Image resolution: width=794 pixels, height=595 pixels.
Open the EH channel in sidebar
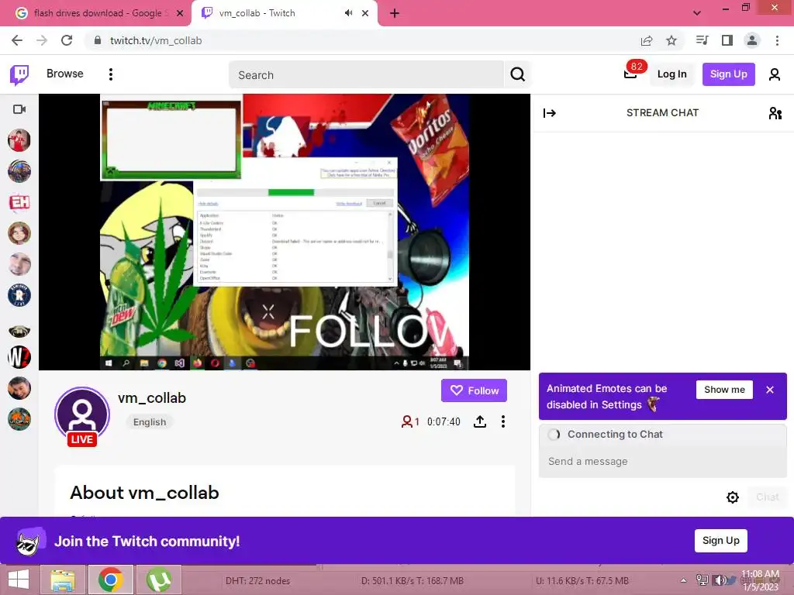pos(19,202)
